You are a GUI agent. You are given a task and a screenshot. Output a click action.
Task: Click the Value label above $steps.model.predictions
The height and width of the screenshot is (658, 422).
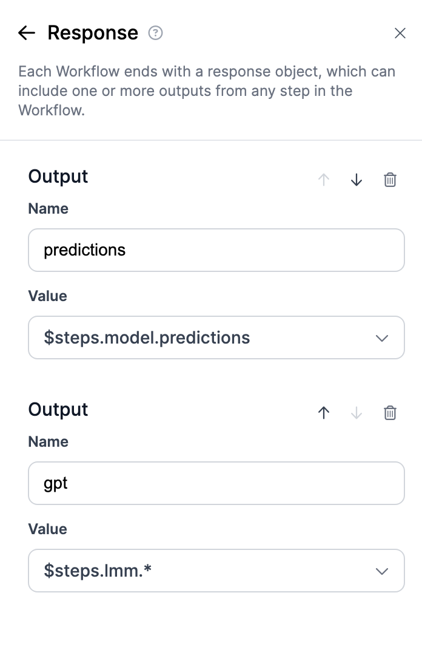(x=47, y=296)
